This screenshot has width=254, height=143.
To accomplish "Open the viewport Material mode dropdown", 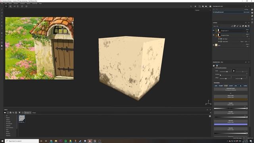I will (x=203, y=10).
